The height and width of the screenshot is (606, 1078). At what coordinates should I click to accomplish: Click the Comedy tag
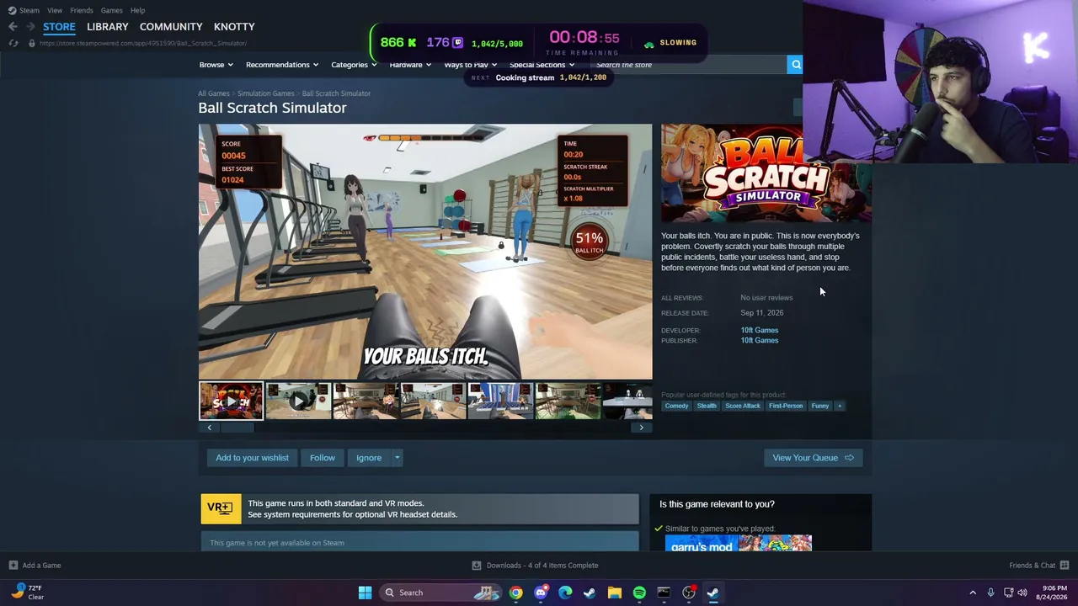click(676, 406)
